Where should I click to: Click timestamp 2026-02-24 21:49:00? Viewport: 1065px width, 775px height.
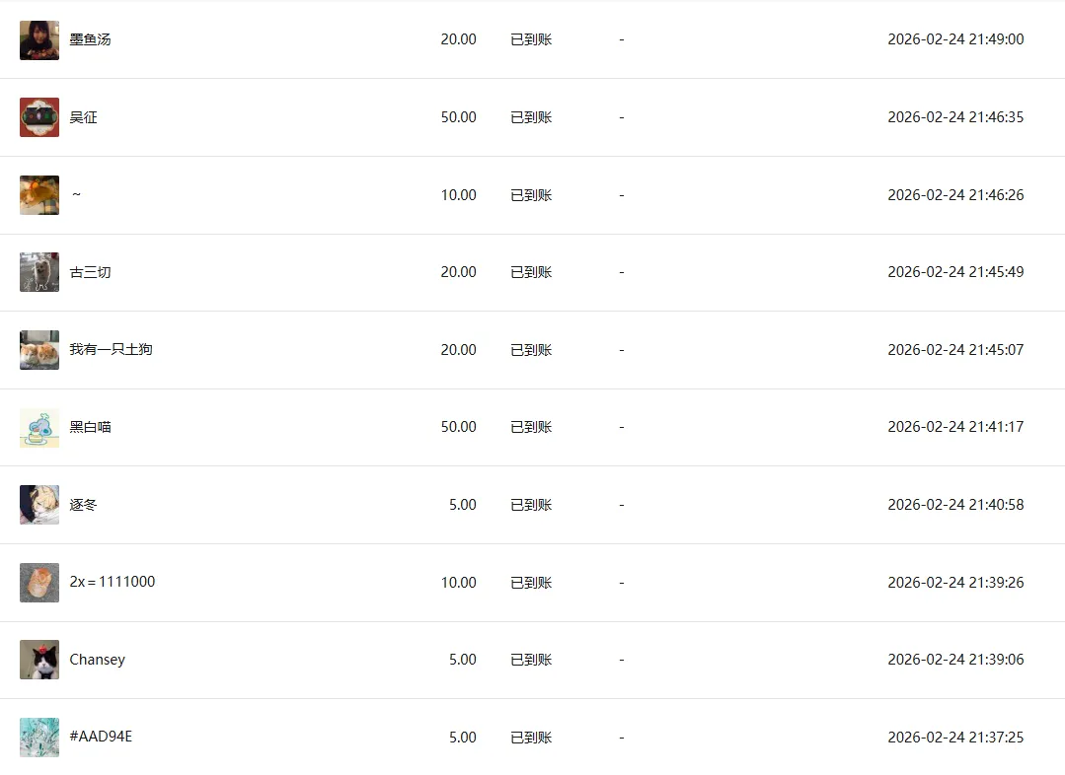click(954, 39)
